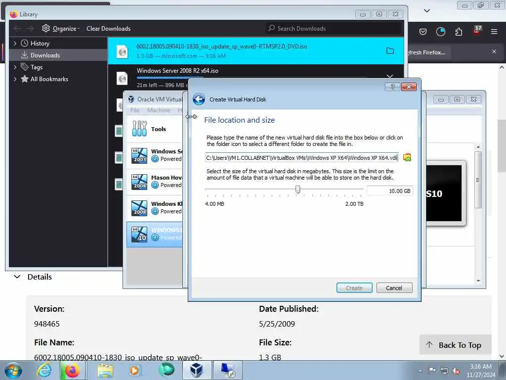The height and width of the screenshot is (380, 506).
Task: Click the 10.00 GB size input box
Action: (389, 191)
